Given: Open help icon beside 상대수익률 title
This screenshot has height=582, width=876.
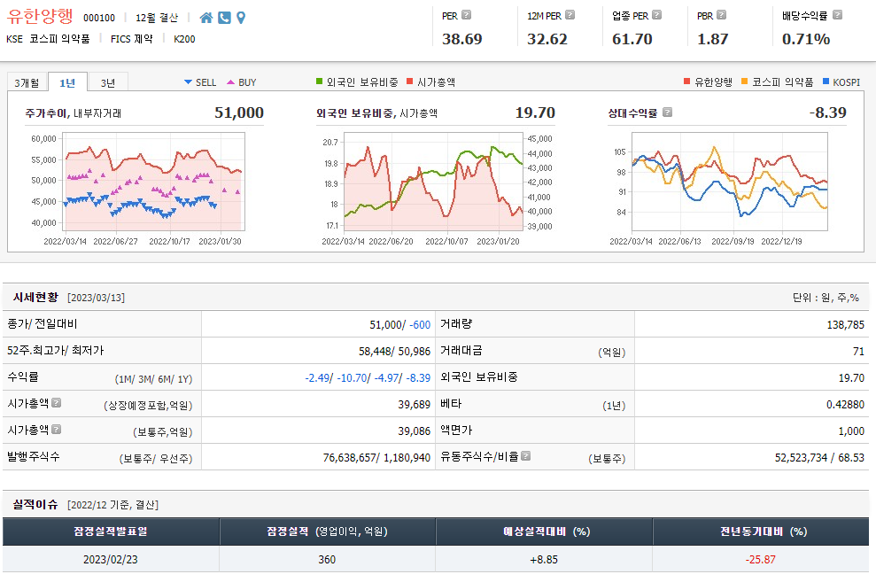Looking at the screenshot, I should 667,113.
